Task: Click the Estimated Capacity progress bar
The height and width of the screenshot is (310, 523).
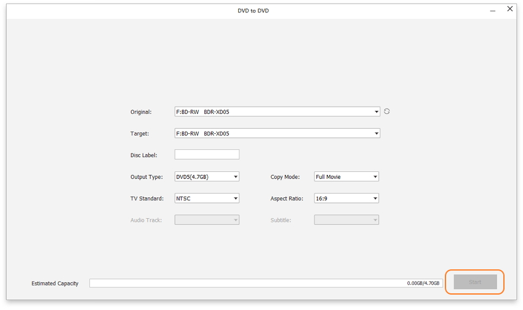Action: coord(246,283)
